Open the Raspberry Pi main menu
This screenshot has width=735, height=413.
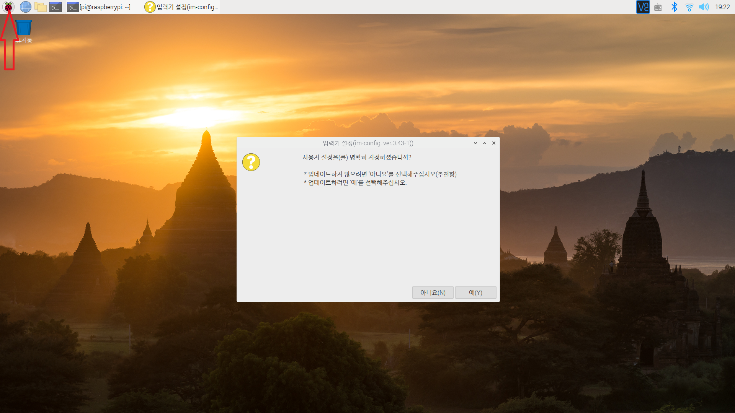[8, 7]
